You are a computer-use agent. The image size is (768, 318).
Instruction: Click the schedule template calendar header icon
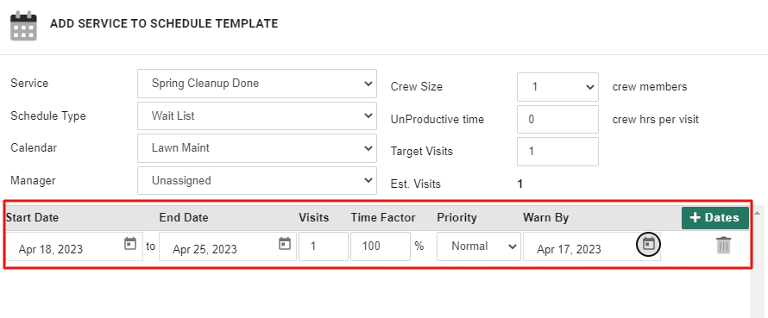click(23, 26)
